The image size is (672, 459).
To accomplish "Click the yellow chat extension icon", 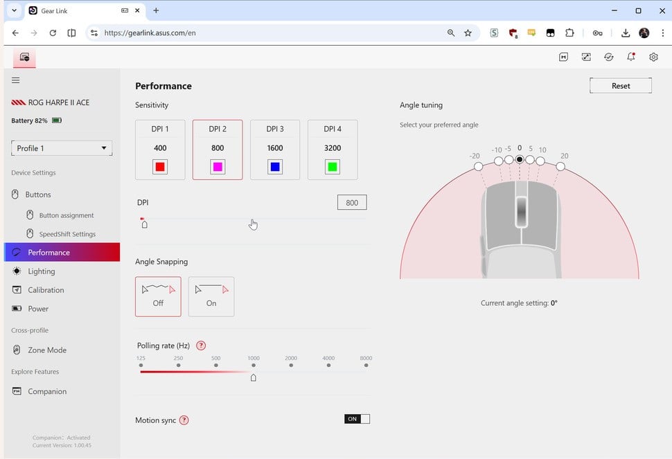I will (x=531, y=33).
